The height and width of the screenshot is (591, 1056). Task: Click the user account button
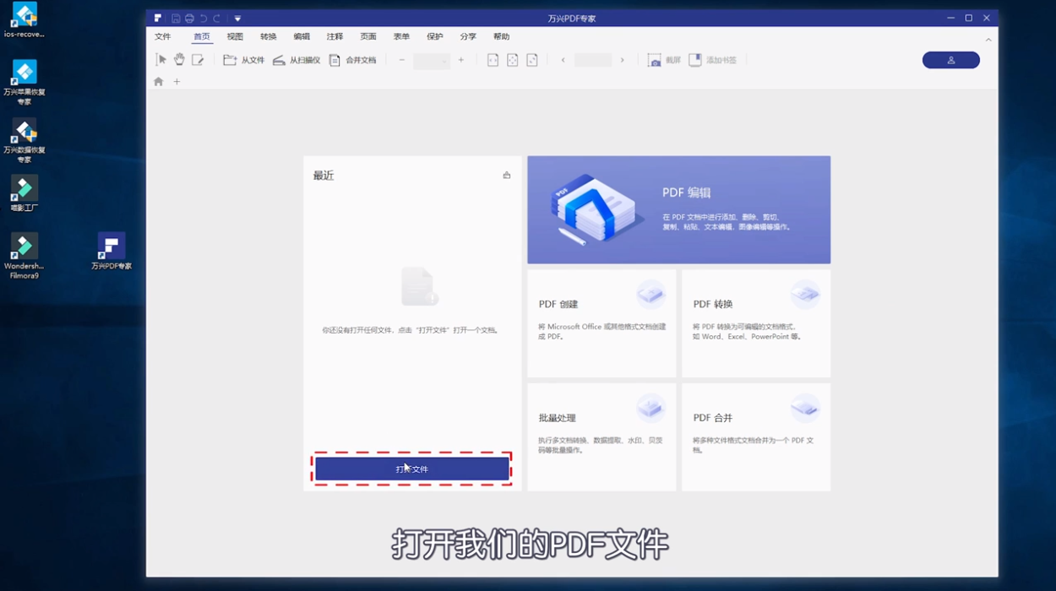point(951,60)
